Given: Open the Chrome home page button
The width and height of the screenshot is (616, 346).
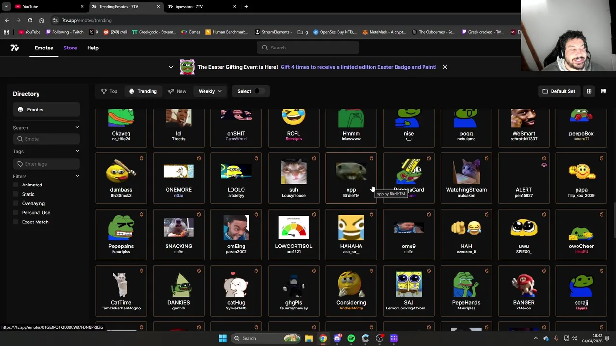Looking at the screenshot, I should 41,20.
